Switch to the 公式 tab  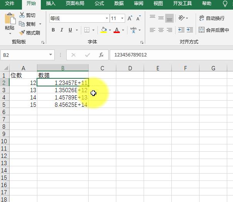click(99, 3)
